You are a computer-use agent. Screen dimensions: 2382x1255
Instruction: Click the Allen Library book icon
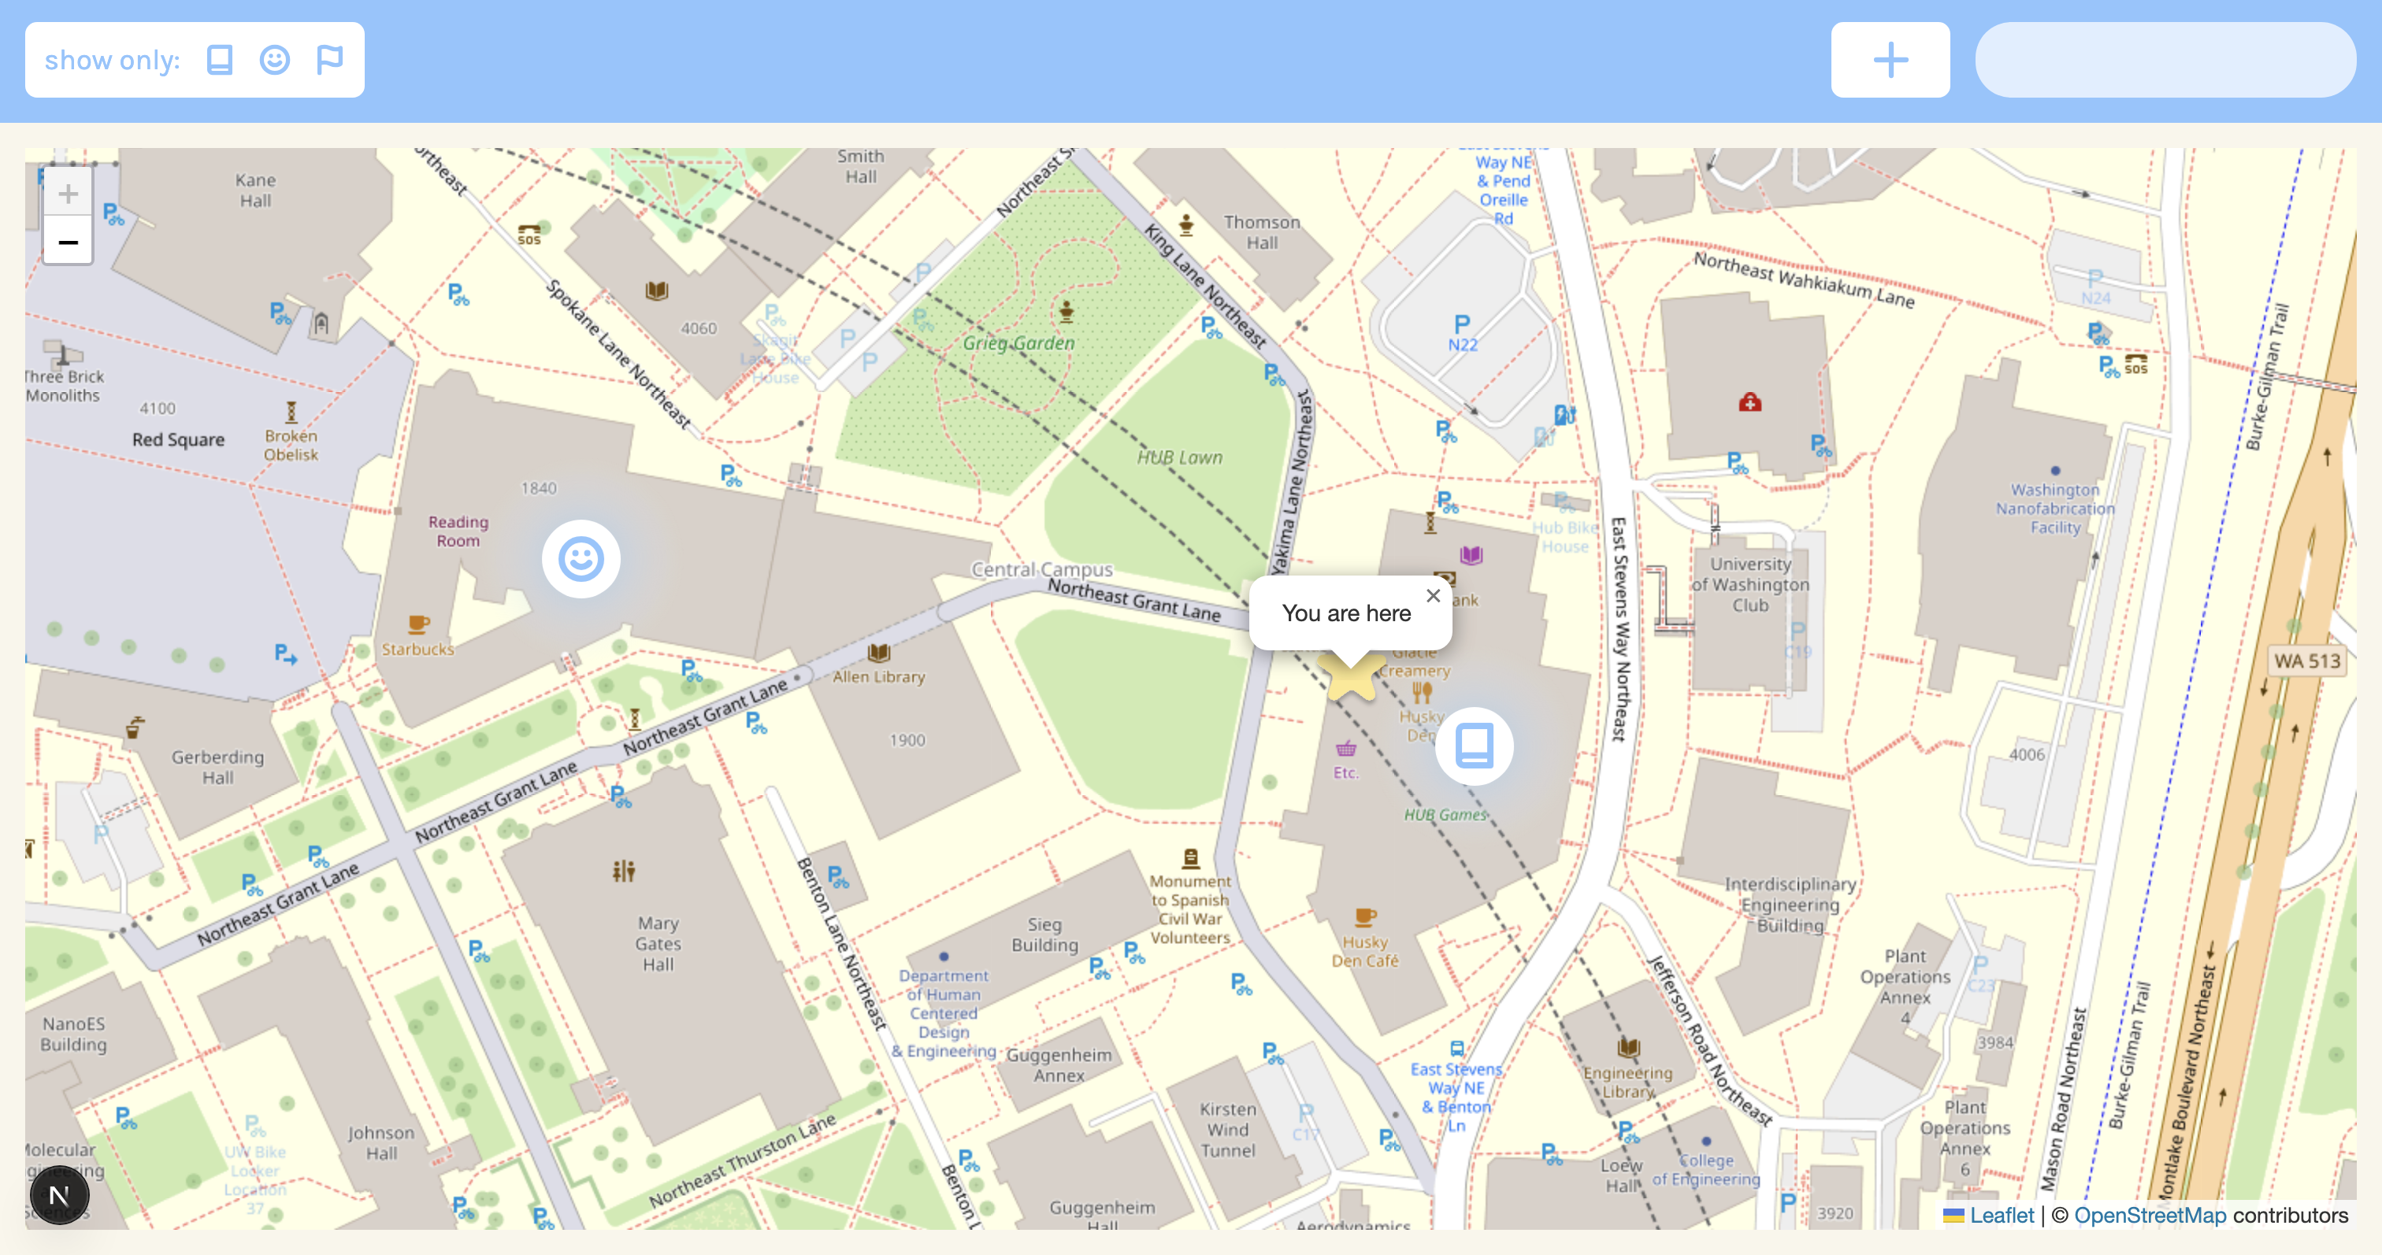click(x=878, y=653)
